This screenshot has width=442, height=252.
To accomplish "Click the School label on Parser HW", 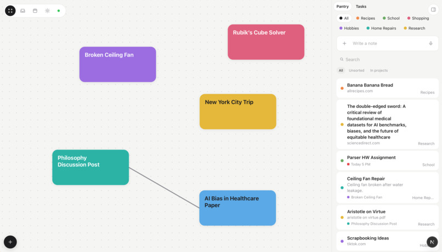I will [428, 165].
